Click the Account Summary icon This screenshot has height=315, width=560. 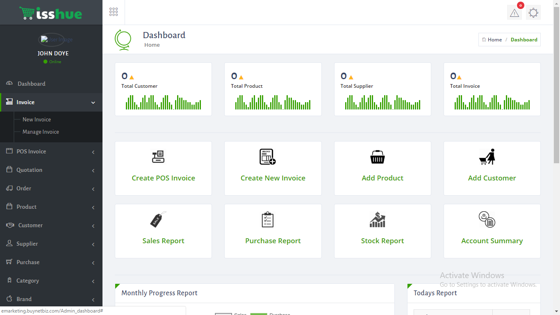click(487, 219)
